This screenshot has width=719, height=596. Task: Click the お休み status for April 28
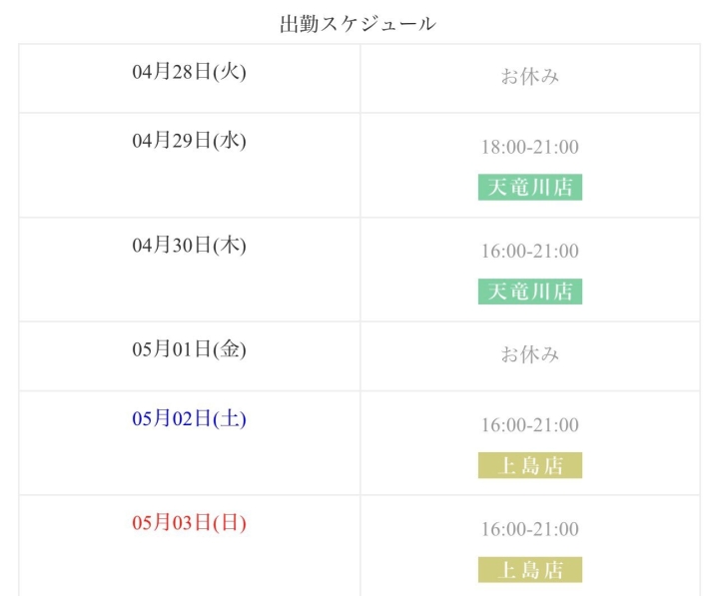pyautogui.click(x=530, y=76)
